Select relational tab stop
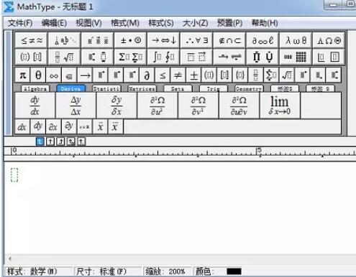Image resolution: width=356 pixels, height=277 pixels. pos(71,141)
